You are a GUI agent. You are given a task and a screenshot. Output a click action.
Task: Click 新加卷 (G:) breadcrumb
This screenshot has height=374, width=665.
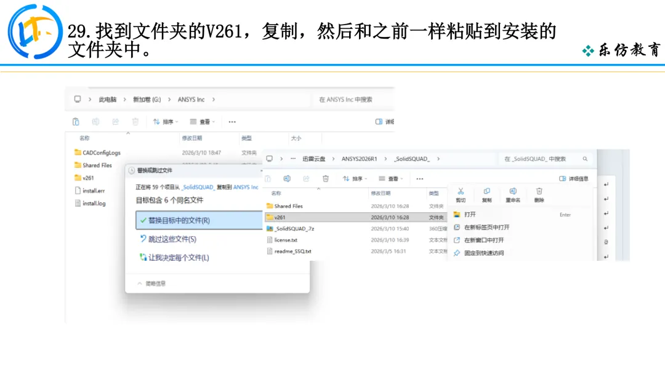(x=147, y=100)
